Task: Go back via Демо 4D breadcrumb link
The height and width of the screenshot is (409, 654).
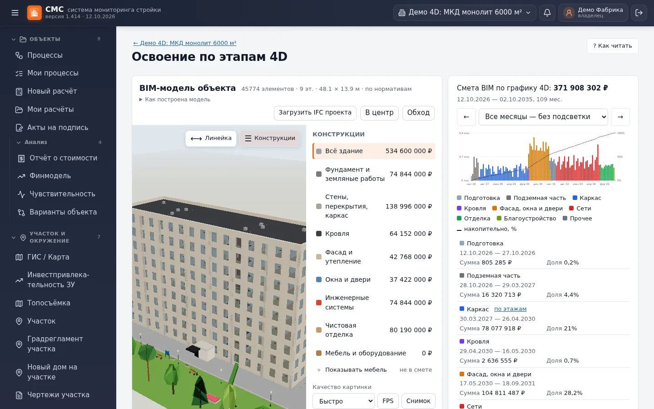Action: (x=185, y=43)
